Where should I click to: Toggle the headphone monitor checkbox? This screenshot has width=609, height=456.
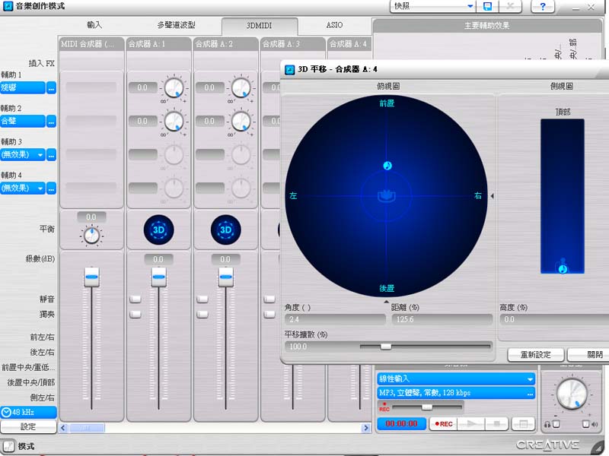pyautogui.click(x=556, y=424)
